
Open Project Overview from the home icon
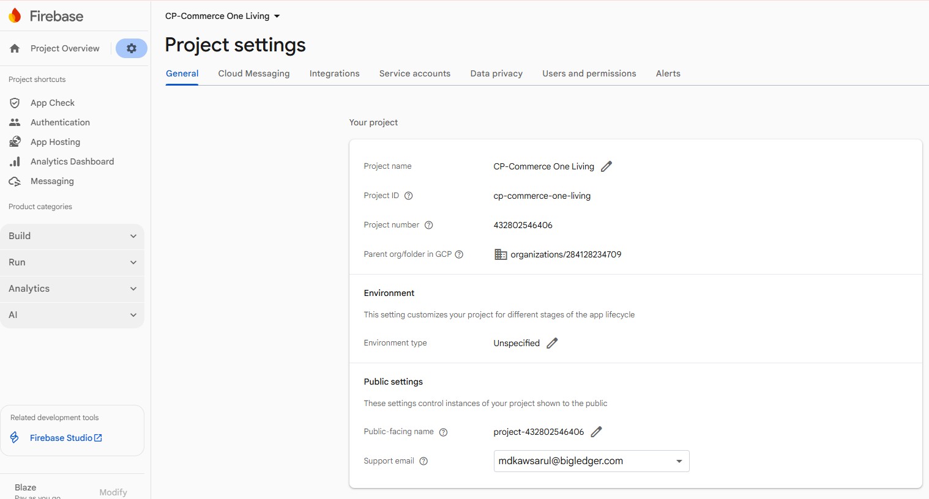point(13,48)
